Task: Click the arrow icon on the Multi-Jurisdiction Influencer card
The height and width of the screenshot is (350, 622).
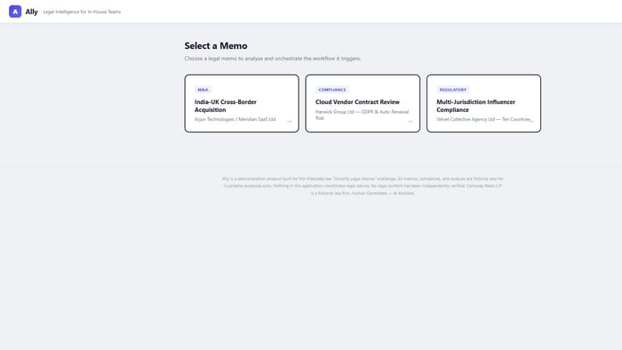Action: point(532,121)
